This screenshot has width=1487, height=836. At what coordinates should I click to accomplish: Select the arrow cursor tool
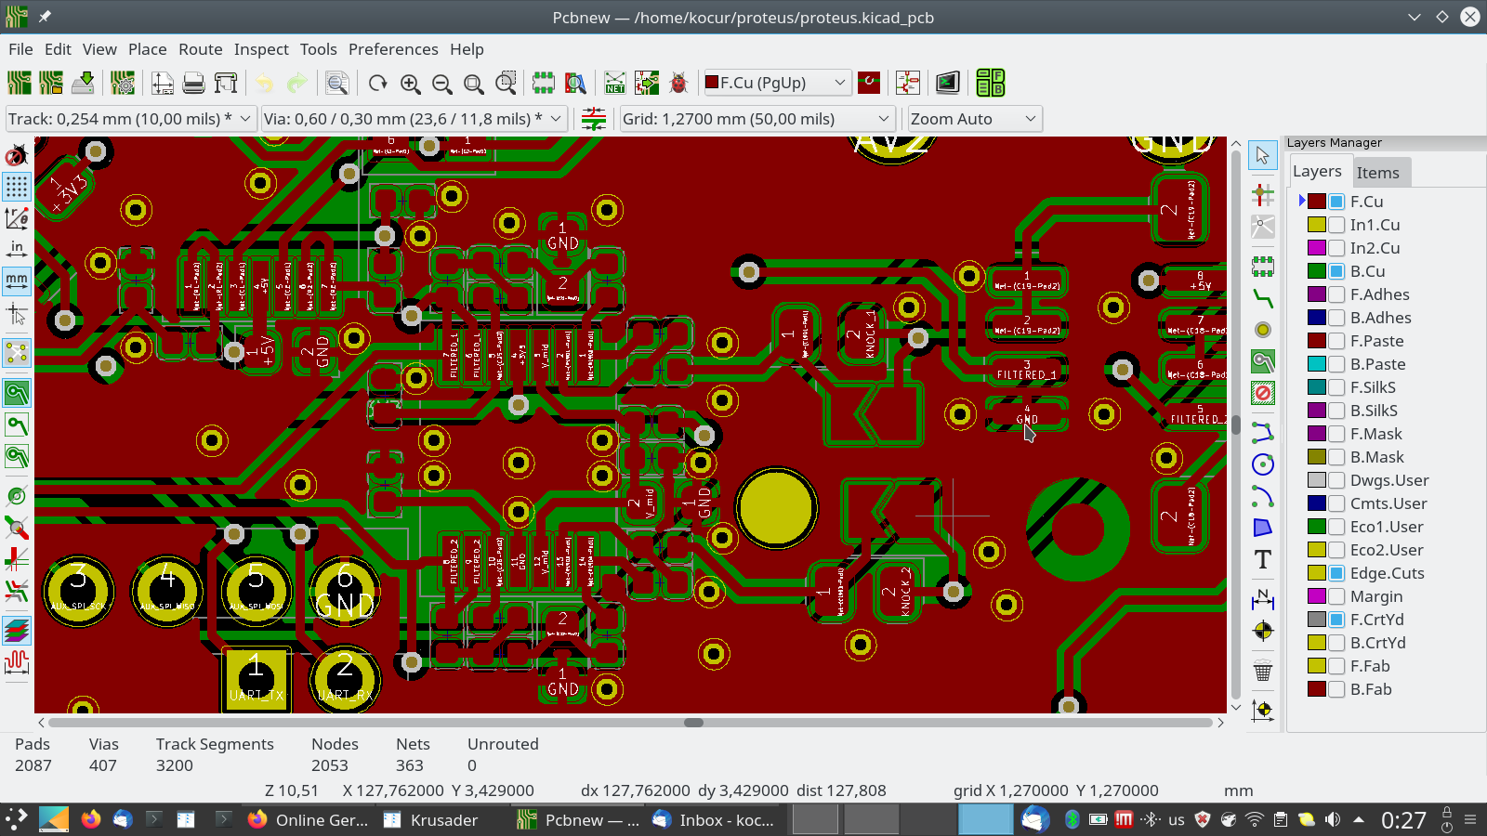click(1262, 155)
